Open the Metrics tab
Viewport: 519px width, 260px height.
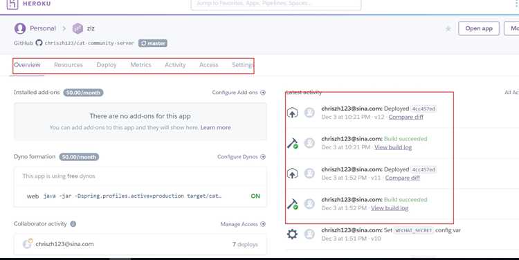click(140, 65)
